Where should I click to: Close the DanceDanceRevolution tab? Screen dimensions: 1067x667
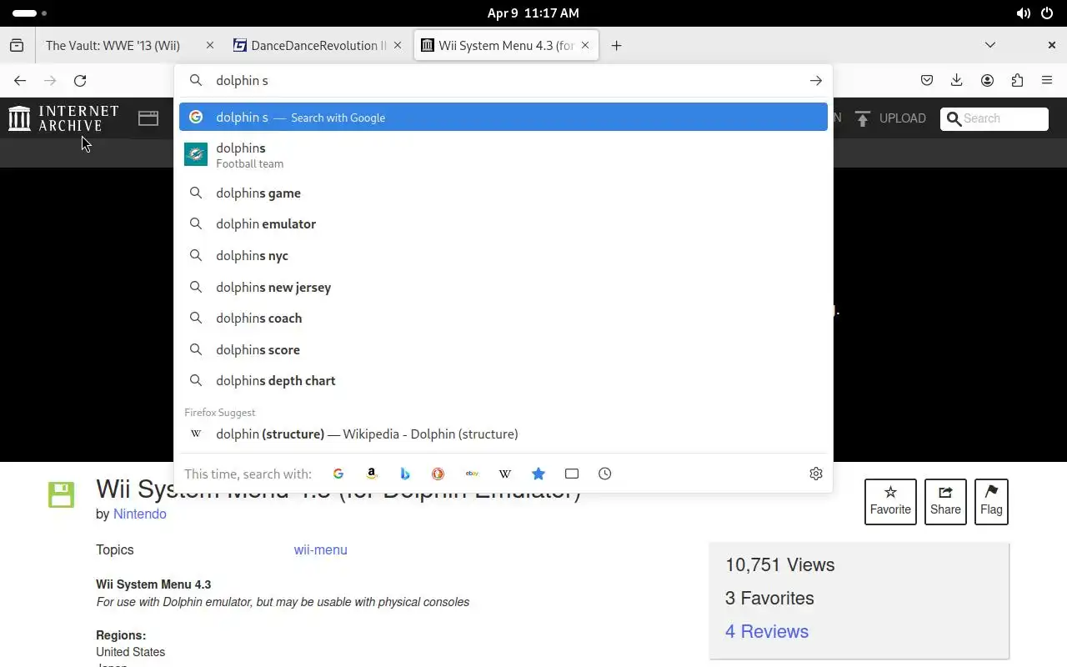point(398,46)
